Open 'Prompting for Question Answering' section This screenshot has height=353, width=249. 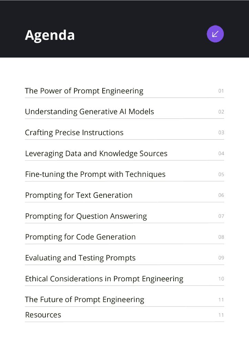tap(86, 216)
